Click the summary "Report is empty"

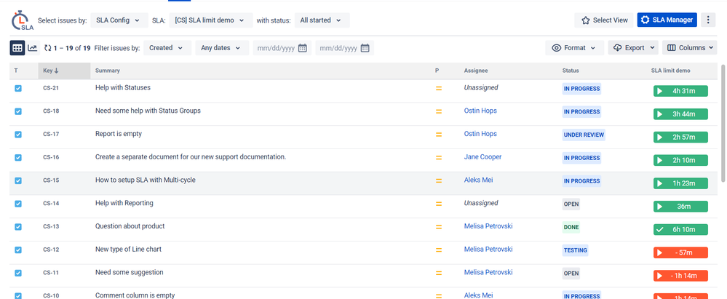click(118, 134)
